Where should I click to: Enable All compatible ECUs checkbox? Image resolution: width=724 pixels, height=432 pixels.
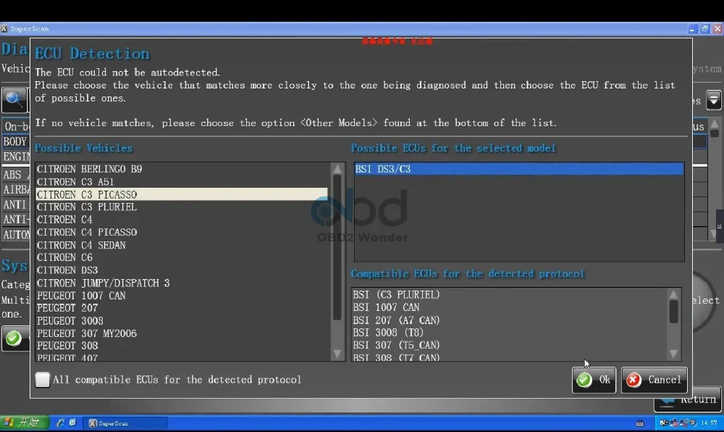(43, 380)
